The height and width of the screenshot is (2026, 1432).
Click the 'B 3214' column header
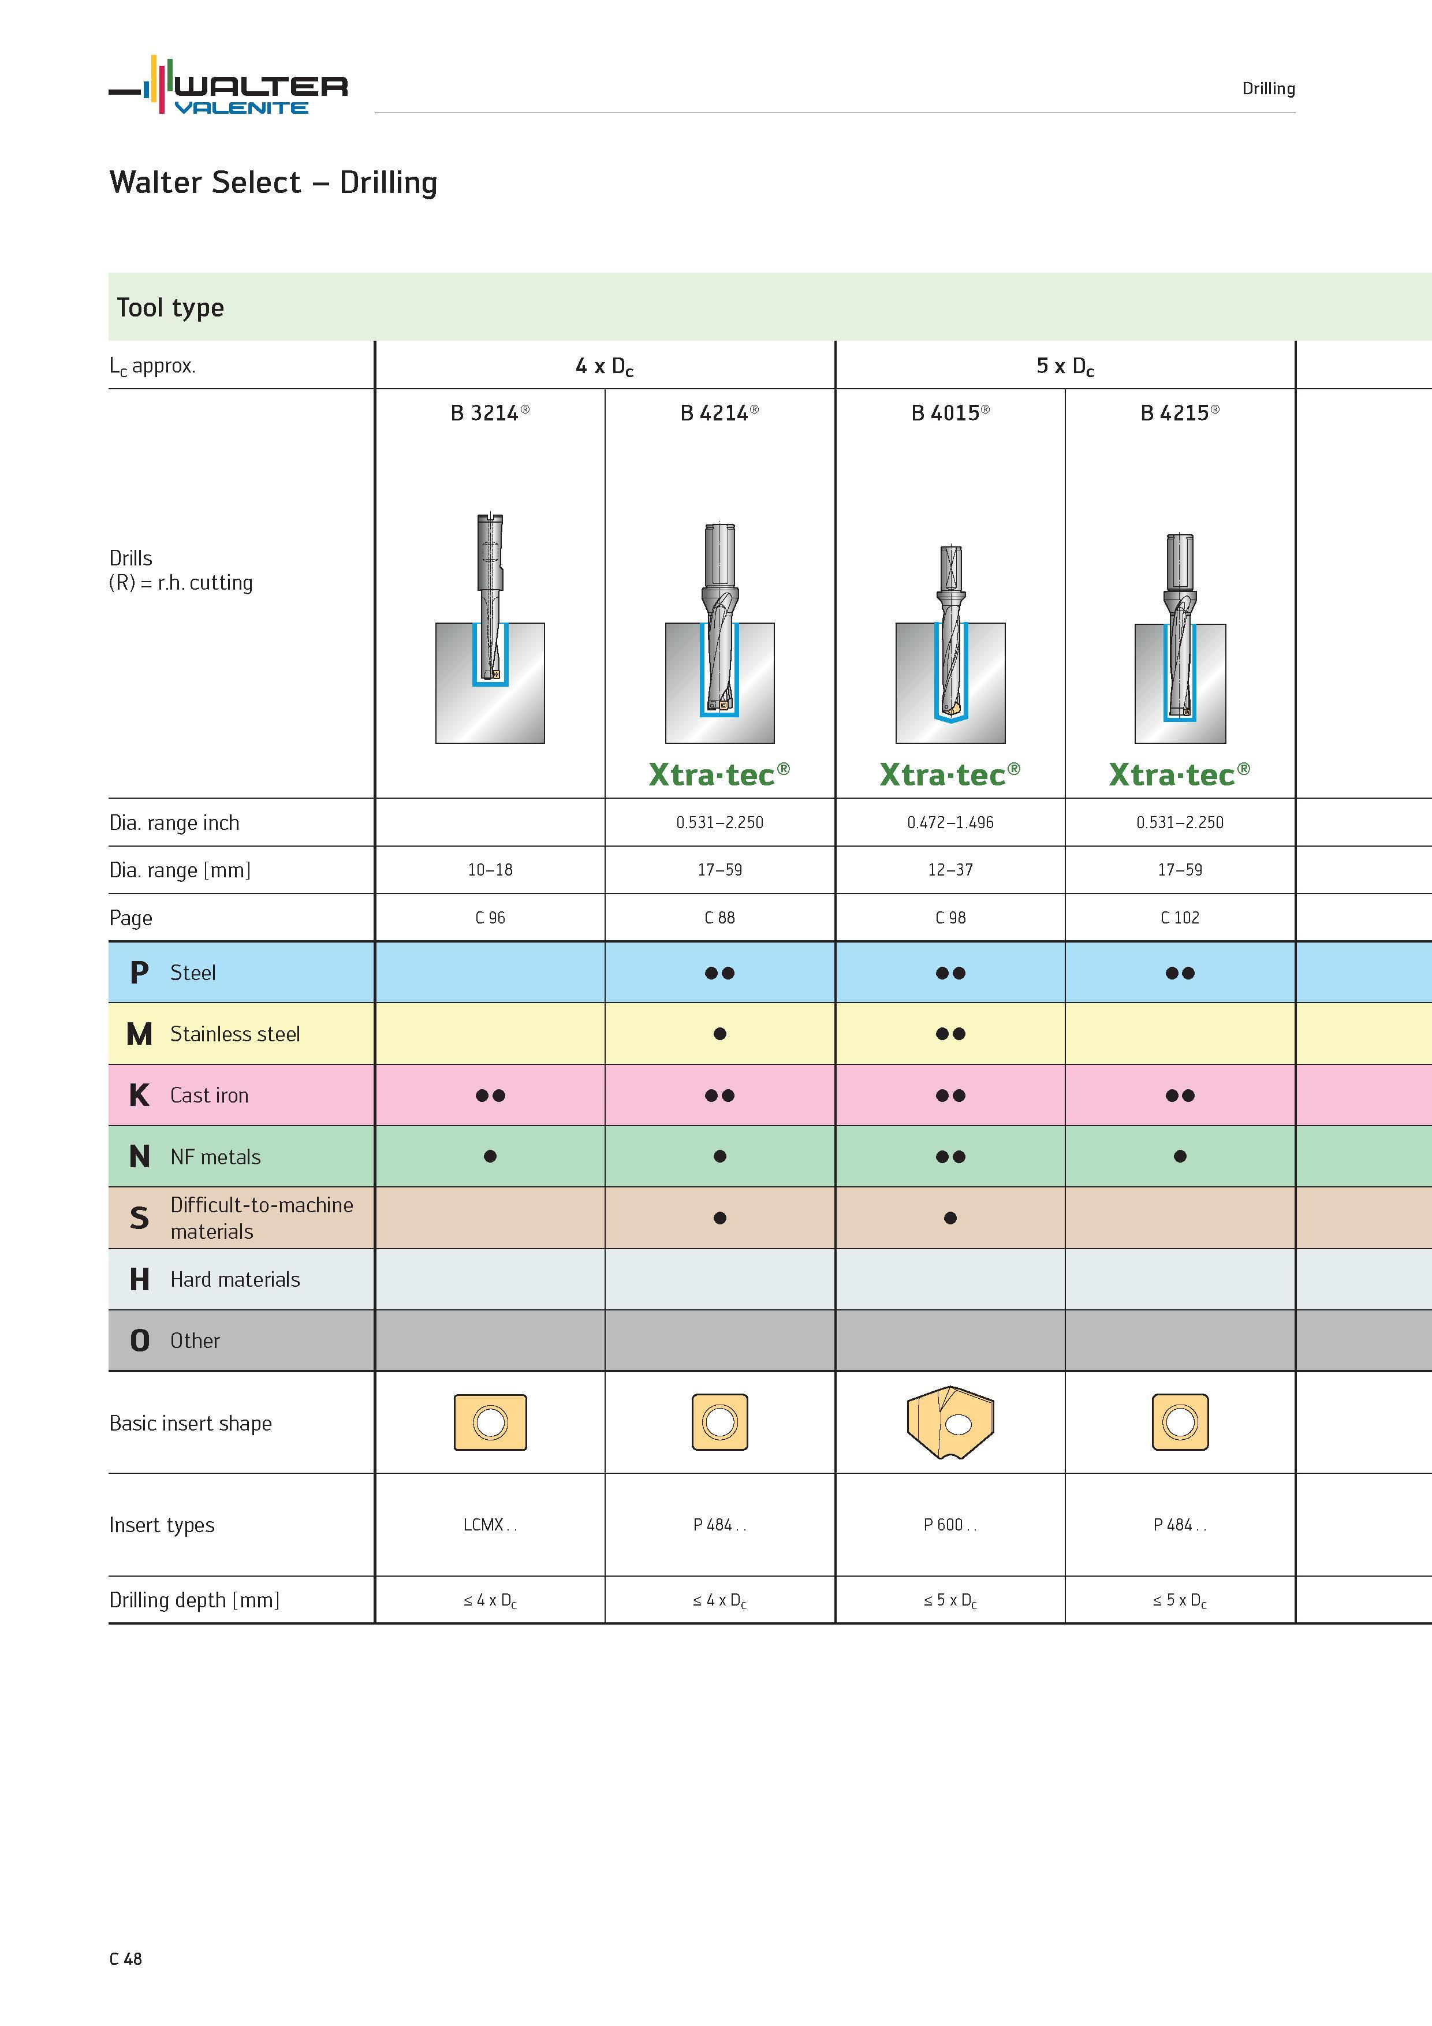tap(490, 413)
